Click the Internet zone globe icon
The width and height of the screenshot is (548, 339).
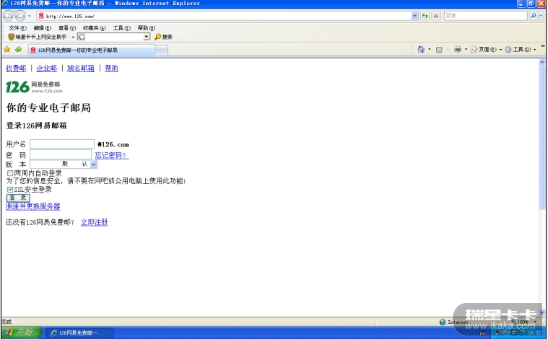pyautogui.click(x=443, y=322)
